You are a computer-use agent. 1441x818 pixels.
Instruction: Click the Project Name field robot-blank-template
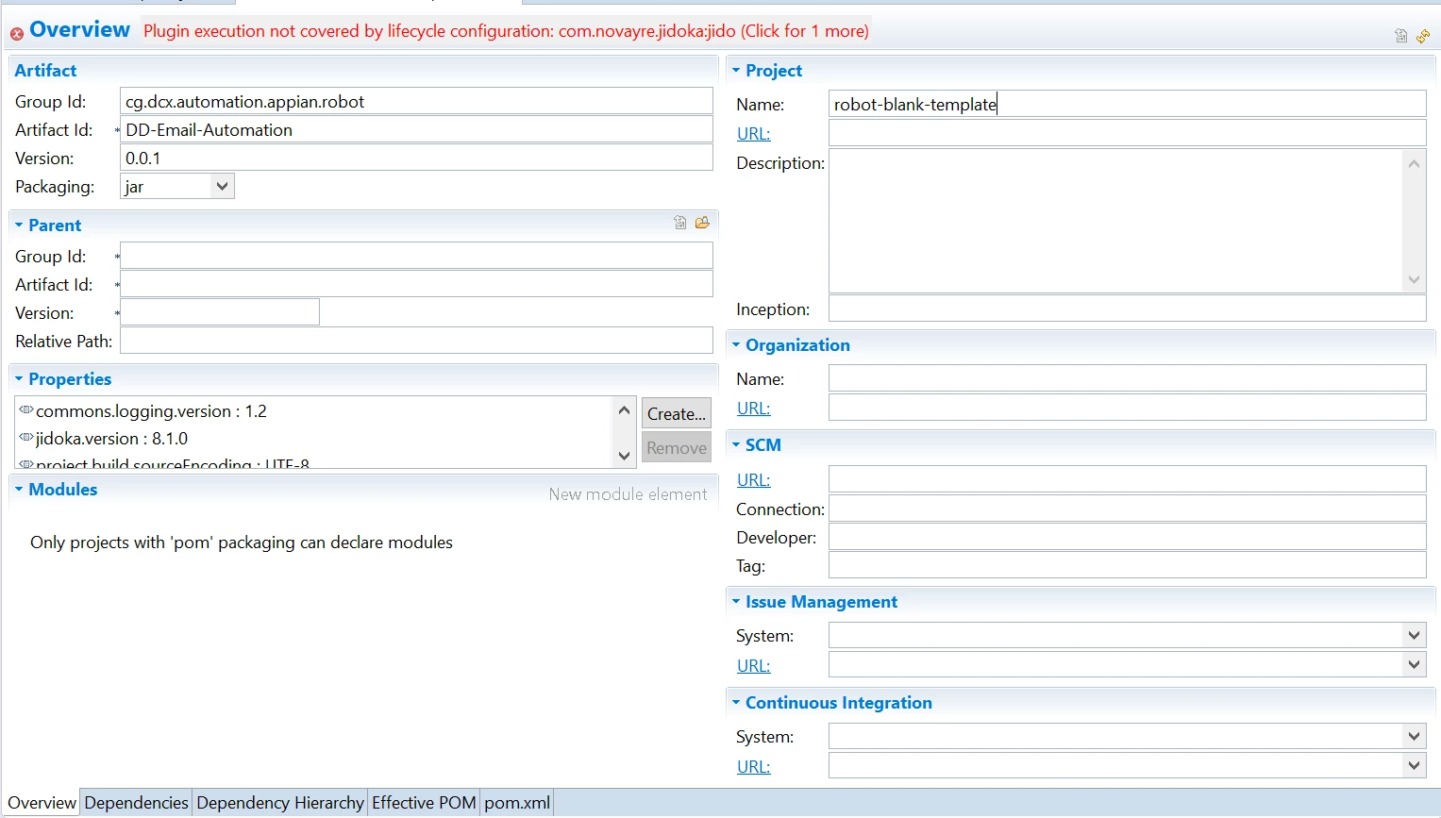tap(1127, 104)
